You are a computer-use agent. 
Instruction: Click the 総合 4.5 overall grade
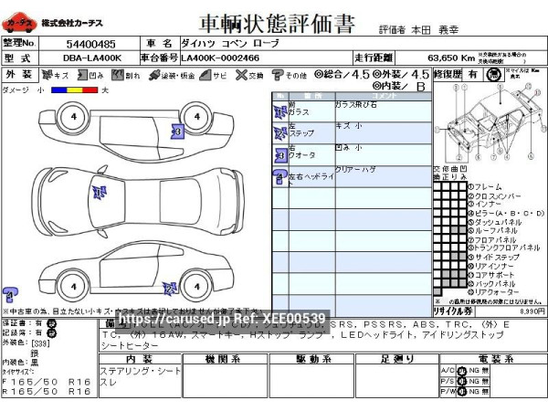(342, 74)
